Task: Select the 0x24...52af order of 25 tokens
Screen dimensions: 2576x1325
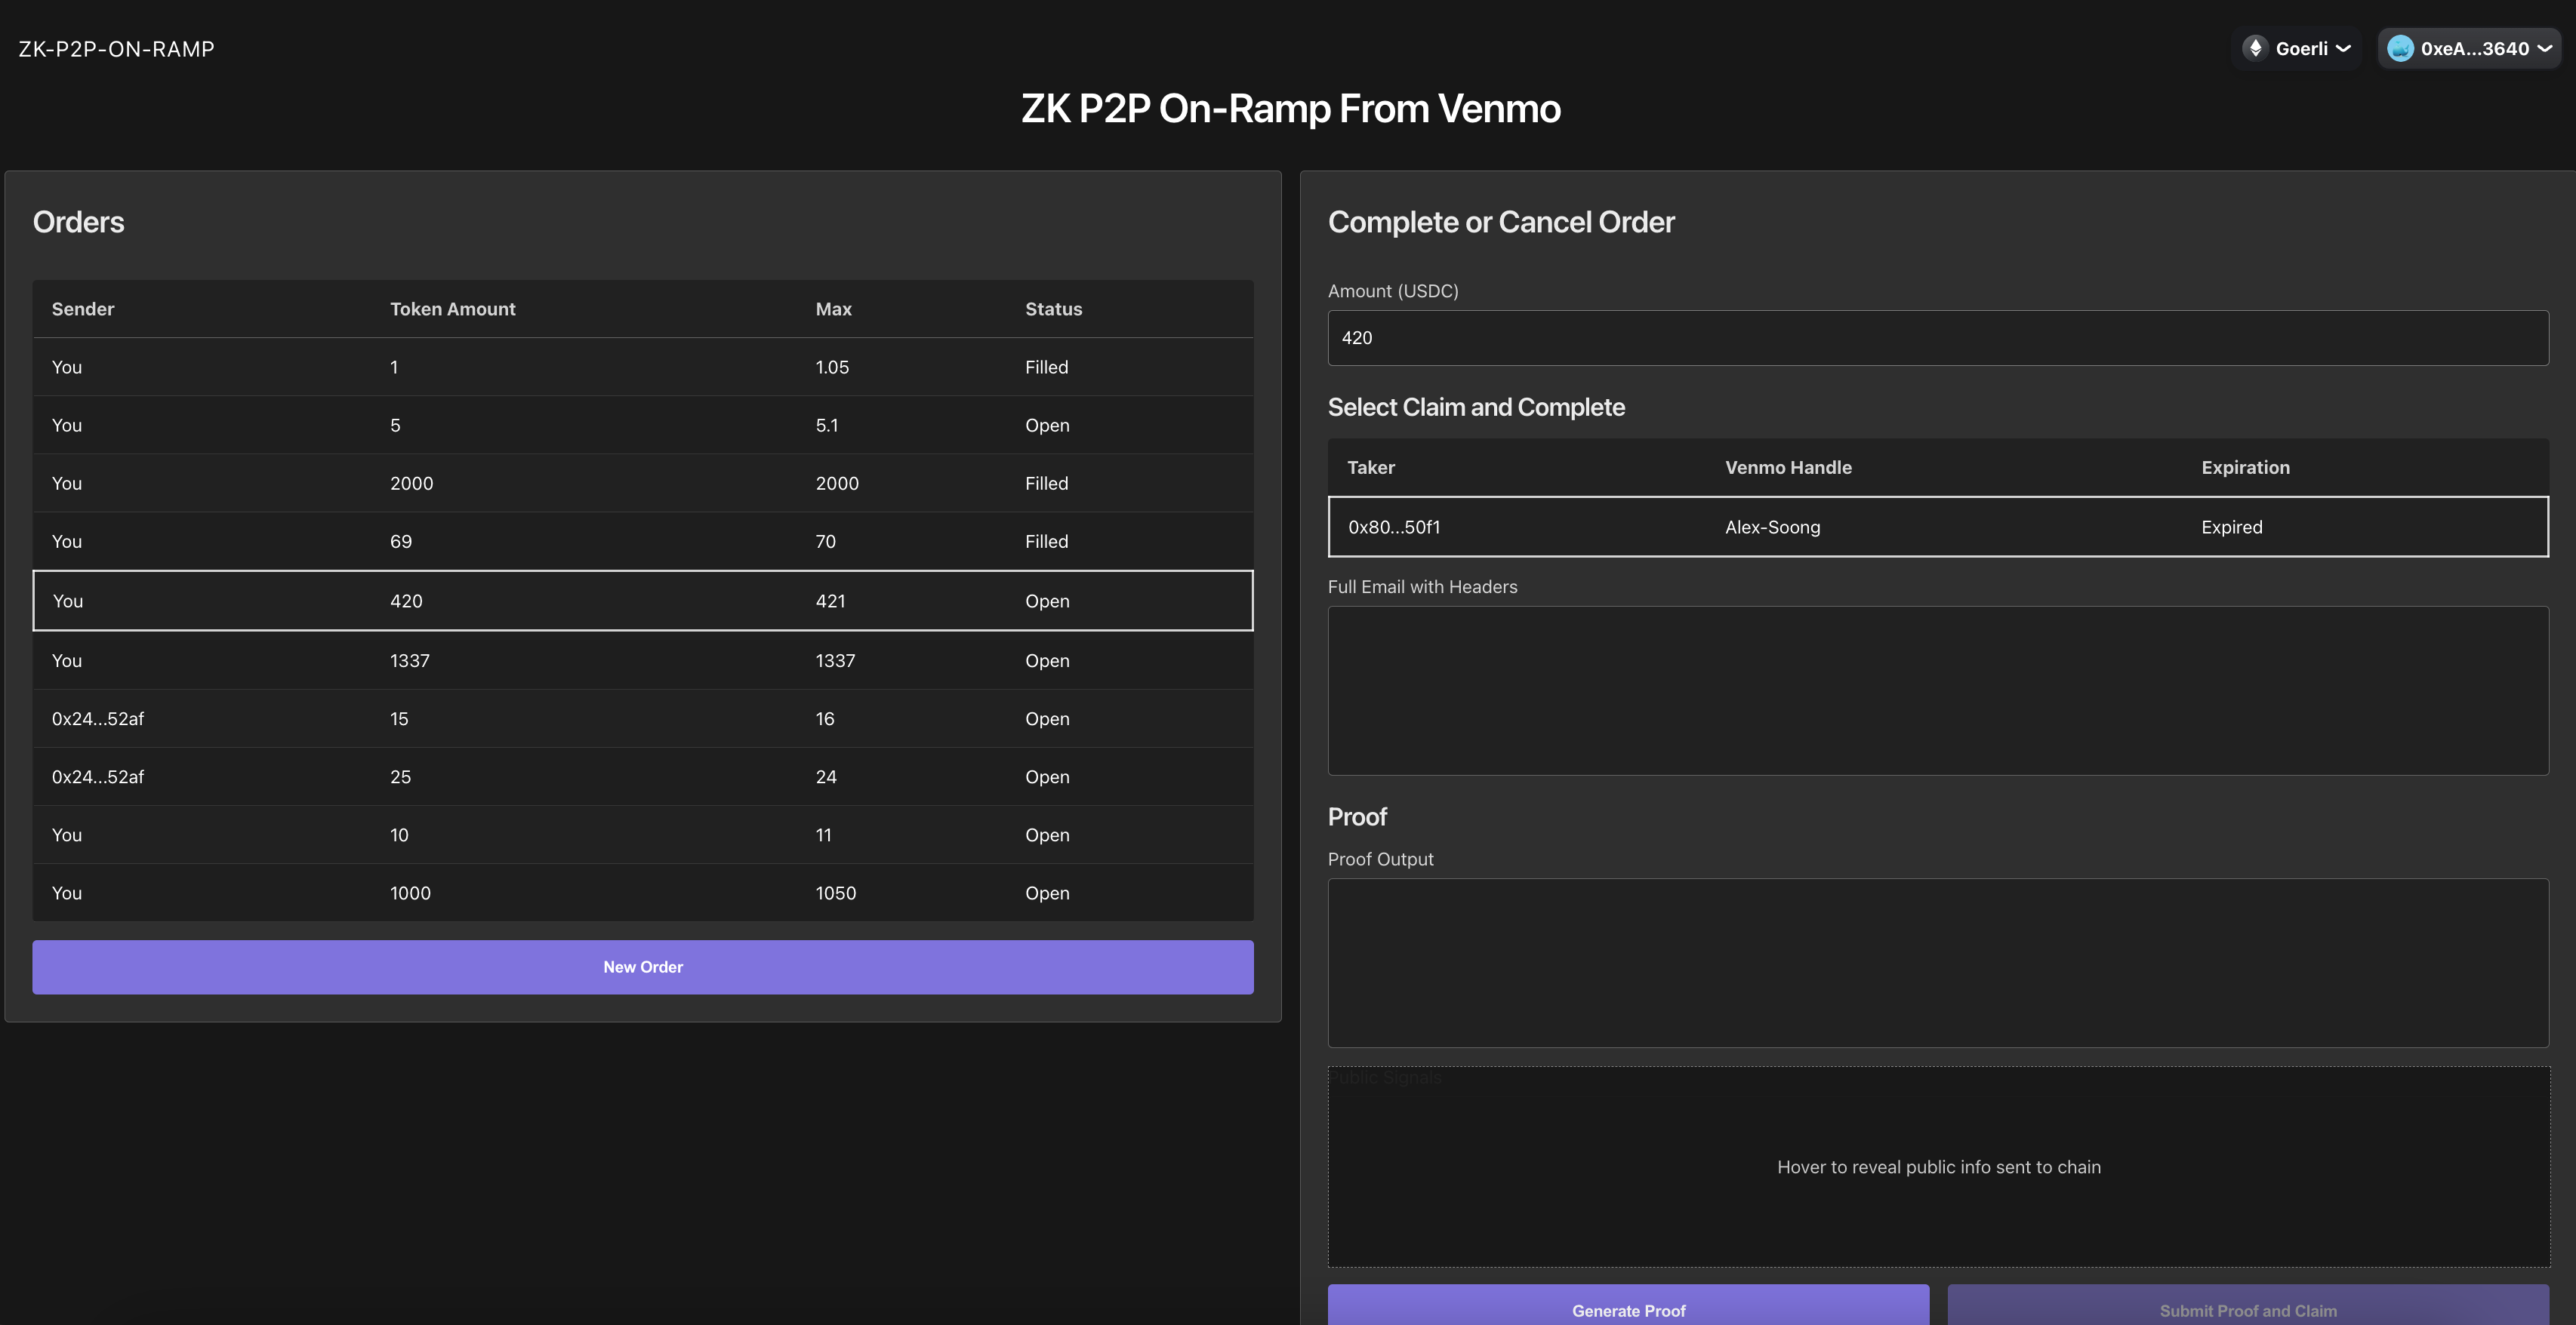Action: pyautogui.click(x=642, y=776)
